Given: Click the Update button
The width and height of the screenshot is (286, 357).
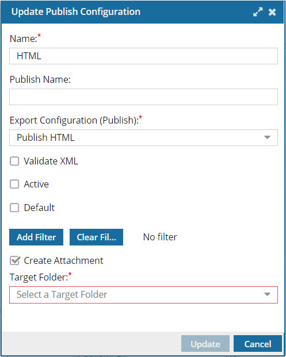Looking at the screenshot, I should tap(205, 344).
